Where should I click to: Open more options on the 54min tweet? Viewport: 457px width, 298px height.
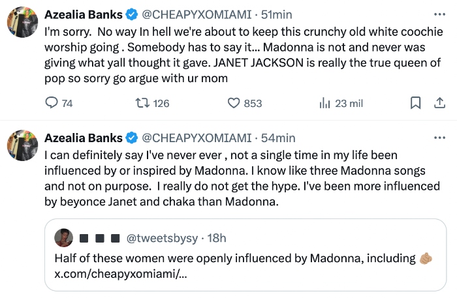point(439,138)
